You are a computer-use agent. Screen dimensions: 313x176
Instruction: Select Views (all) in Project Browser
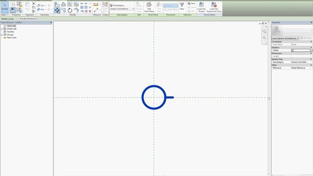click(11, 26)
